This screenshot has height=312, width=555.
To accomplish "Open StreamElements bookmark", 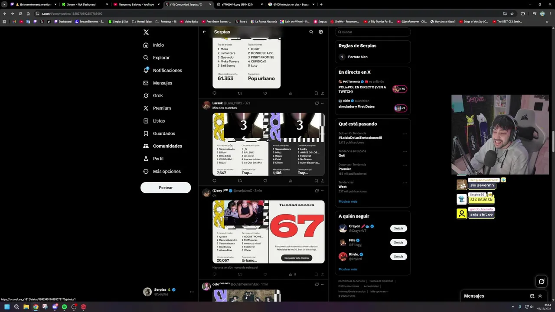I will tap(89, 21).
